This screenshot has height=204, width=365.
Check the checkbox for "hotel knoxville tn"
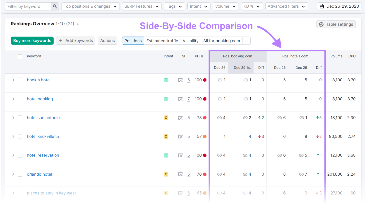(20, 137)
